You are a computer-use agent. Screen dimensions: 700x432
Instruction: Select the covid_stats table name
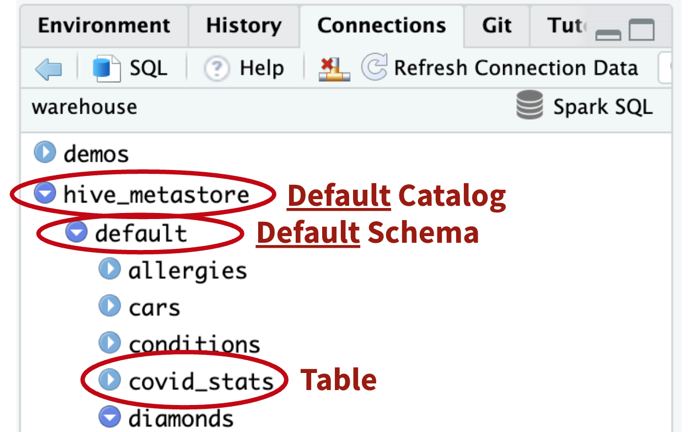coord(201,381)
